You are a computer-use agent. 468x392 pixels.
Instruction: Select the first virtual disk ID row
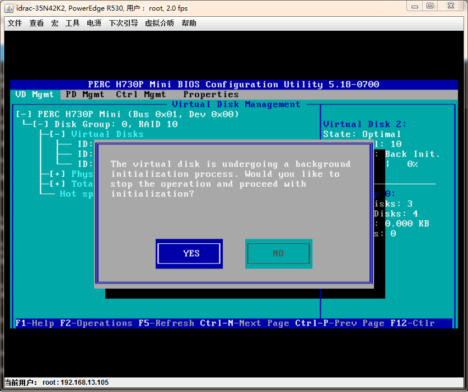85,144
